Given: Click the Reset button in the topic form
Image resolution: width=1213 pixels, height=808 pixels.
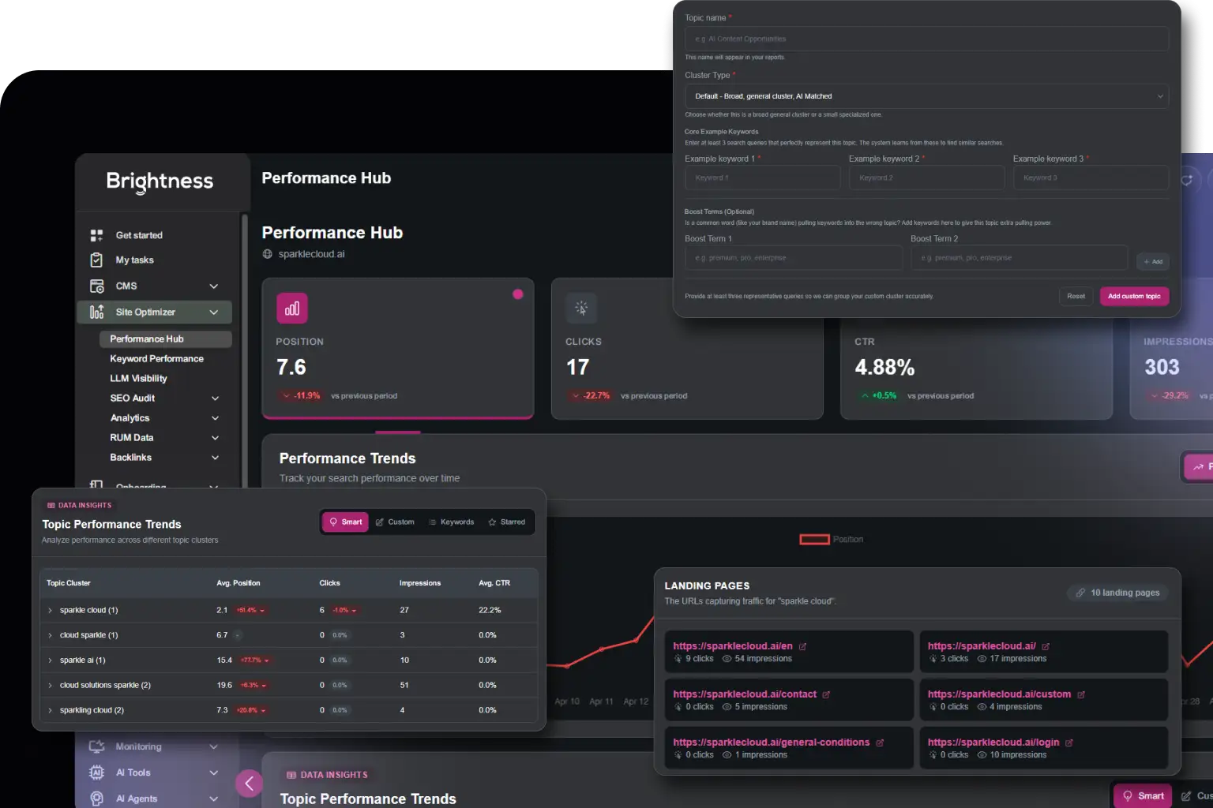Looking at the screenshot, I should [1076, 297].
